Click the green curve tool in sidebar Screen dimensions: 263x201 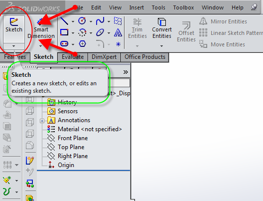click(x=7, y=192)
